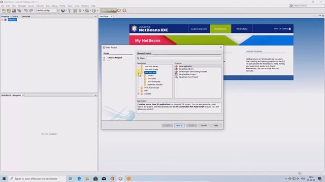The height and width of the screenshot is (182, 325).
Task: Click the memory usage bar in toolbar
Action: pos(108,11)
